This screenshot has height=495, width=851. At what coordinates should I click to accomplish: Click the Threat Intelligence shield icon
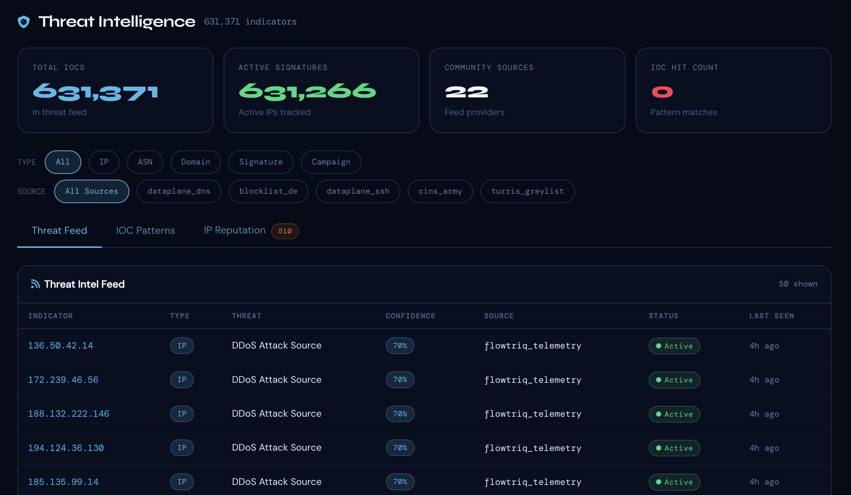tap(23, 22)
